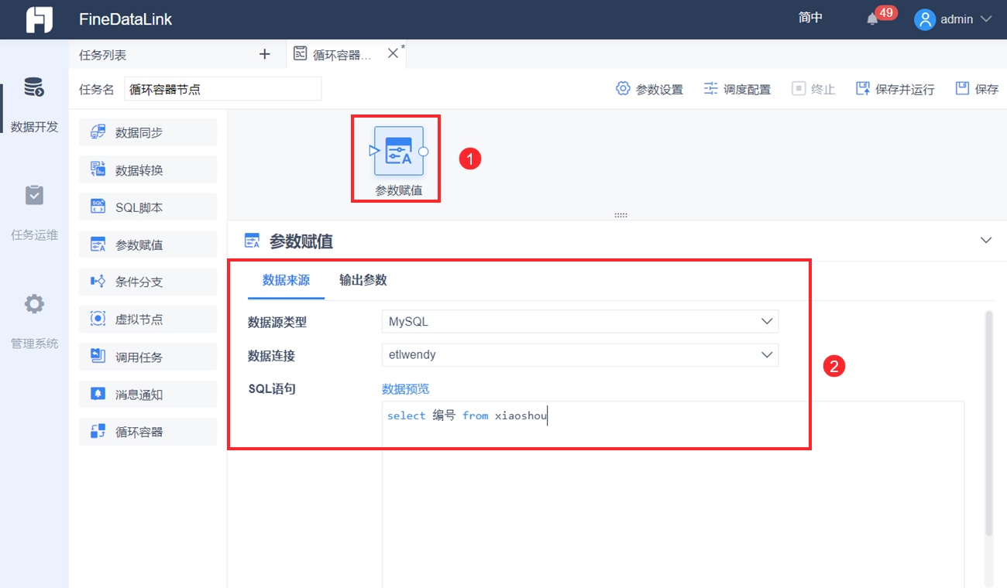Click the admin username text
This screenshot has width=1007, height=588.
pyautogui.click(x=957, y=19)
